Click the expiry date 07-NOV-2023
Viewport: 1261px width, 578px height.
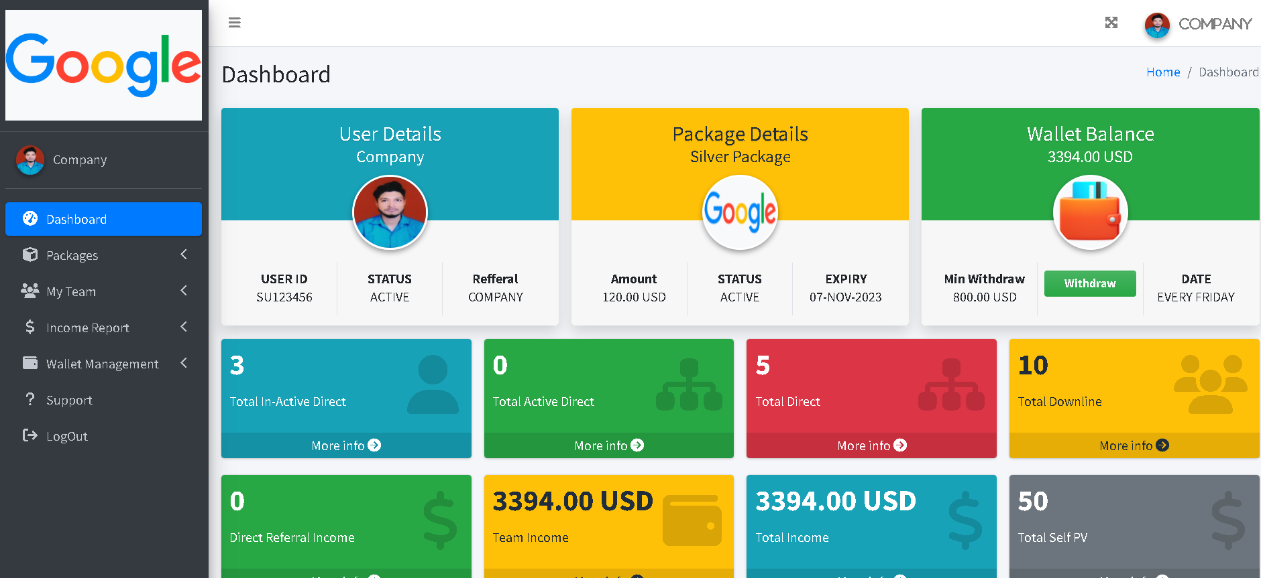845,297
